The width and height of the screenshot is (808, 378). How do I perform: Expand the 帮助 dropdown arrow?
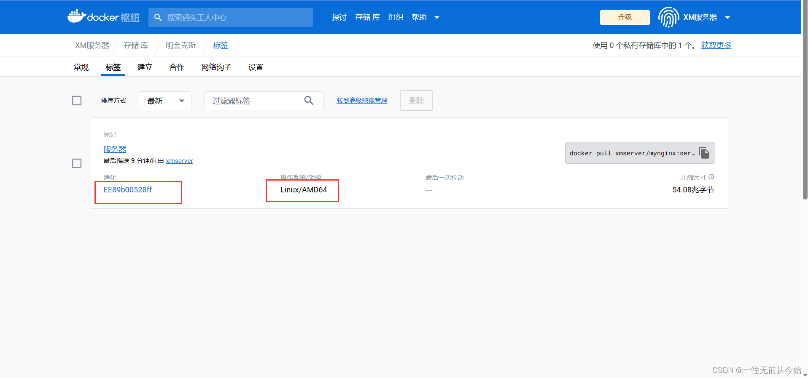(x=437, y=18)
